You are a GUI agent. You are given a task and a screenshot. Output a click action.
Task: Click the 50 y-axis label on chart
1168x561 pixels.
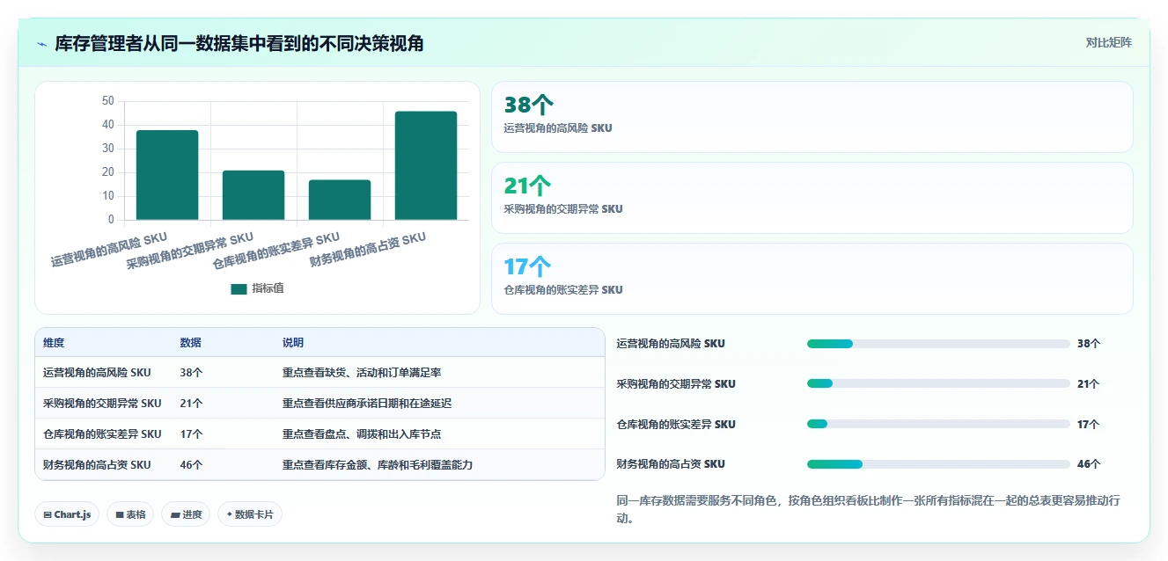tap(108, 101)
